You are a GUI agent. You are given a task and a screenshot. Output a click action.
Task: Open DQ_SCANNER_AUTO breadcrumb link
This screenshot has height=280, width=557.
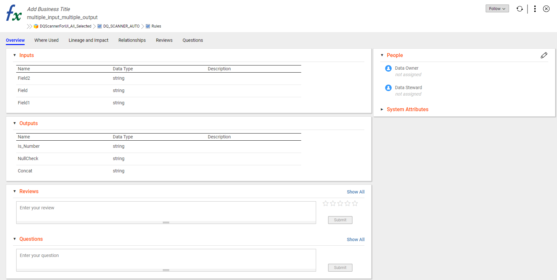pos(122,26)
